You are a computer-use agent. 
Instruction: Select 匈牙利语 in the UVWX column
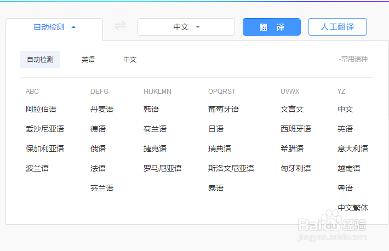tap(296, 168)
